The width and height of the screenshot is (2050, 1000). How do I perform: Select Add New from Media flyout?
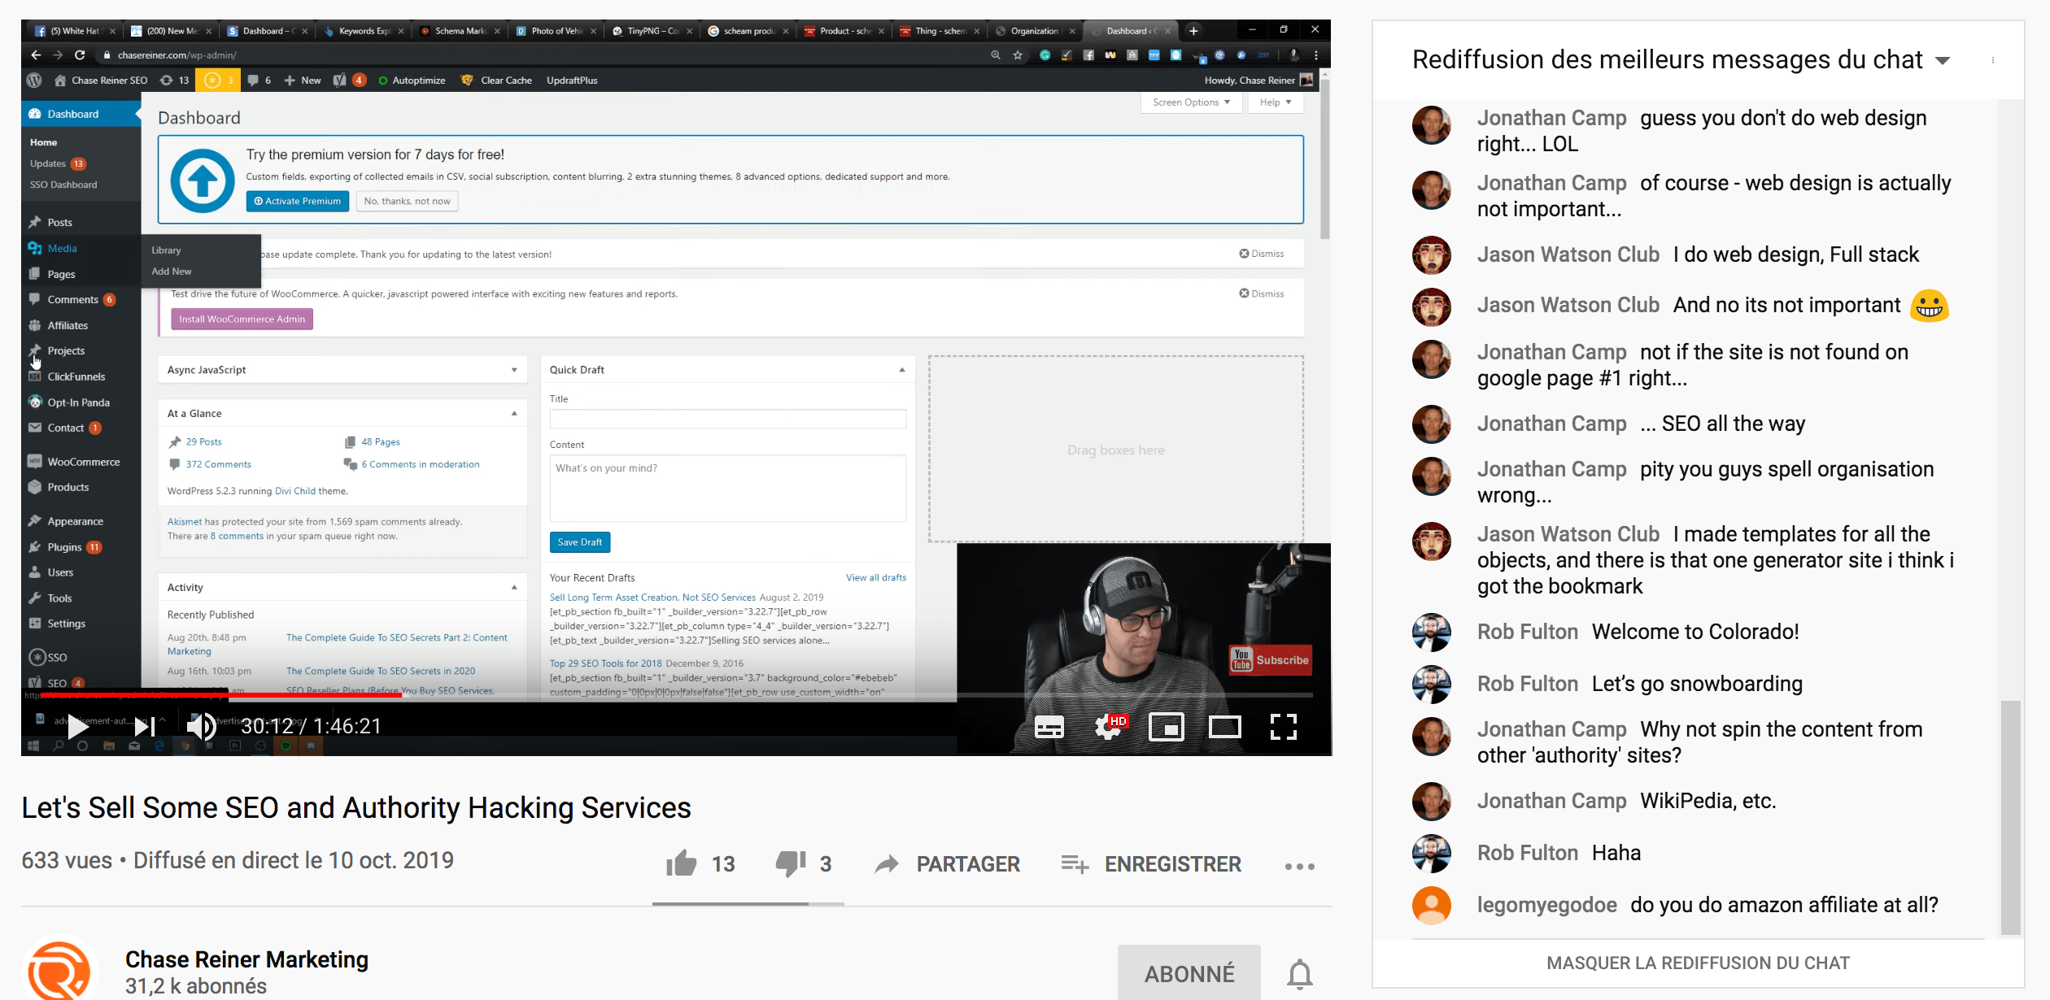tap(172, 272)
